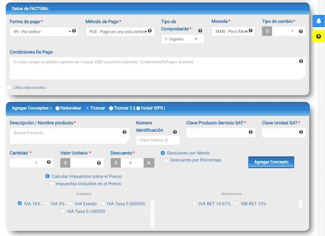This screenshot has width=325, height=236.
Task: Click help icon next to Forma de pago
Action: pyautogui.click(x=74, y=31)
